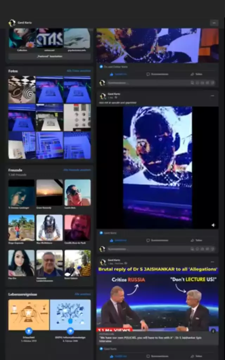Open the friend wearing sunglasses at the beach
This screenshot has height=360, width=225.
(77, 192)
